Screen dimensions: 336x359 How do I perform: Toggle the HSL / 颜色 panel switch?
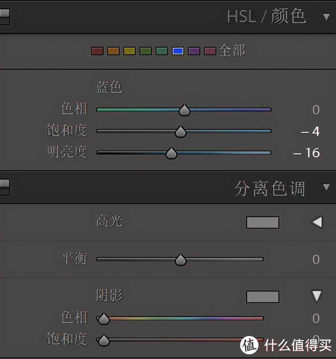click(5, 16)
